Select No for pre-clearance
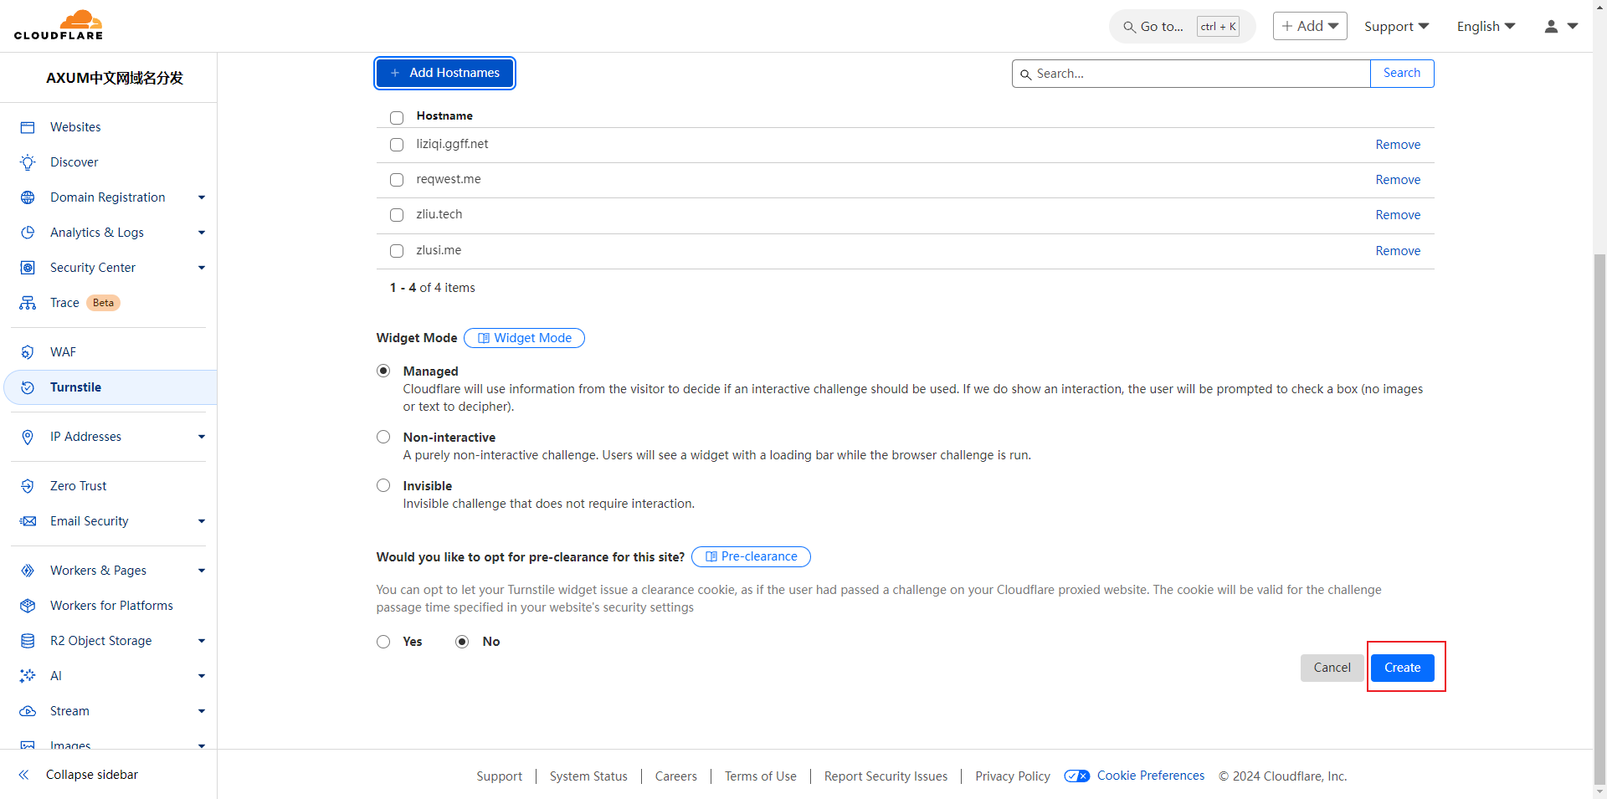Screen dimensions: 1607x799 462,642
